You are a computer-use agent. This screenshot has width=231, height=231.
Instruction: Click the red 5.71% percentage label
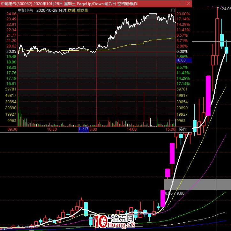pos(182,41)
